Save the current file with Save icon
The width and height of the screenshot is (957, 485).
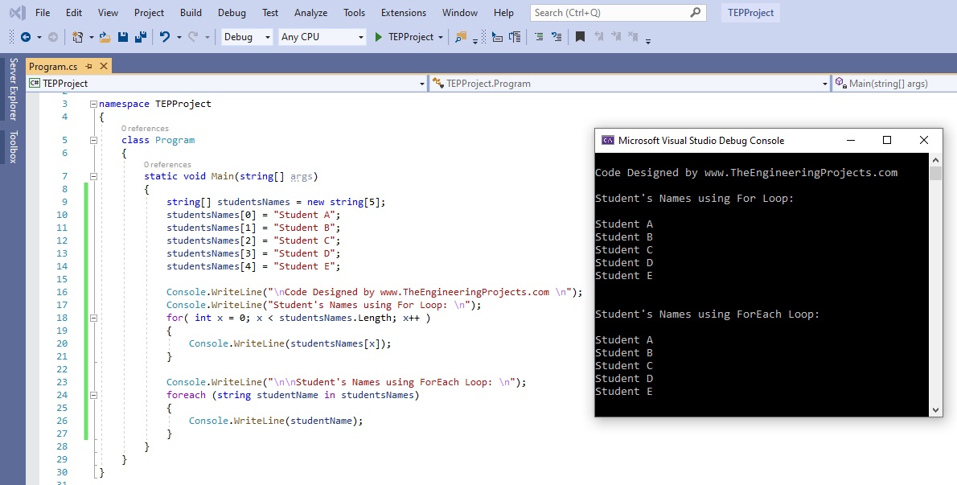(123, 37)
